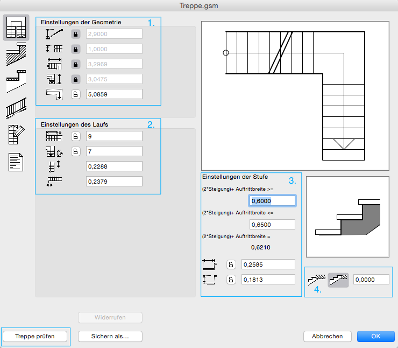The image size is (398, 348).
Task: Click the Treppe prüfen button
Action: [35, 336]
